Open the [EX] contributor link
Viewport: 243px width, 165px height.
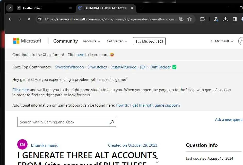143,67
